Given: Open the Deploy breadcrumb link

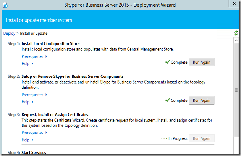Looking at the screenshot, I should point(9,34).
